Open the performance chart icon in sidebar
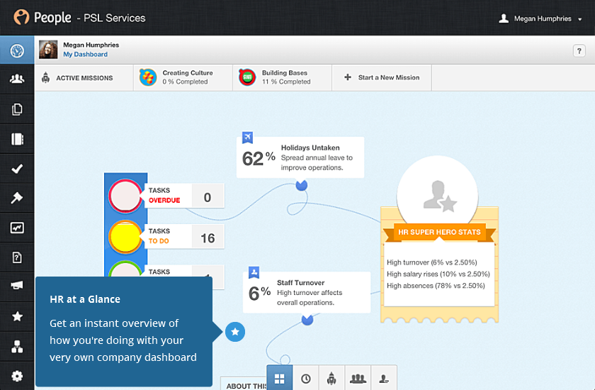The width and height of the screenshot is (595, 390). [x=17, y=228]
